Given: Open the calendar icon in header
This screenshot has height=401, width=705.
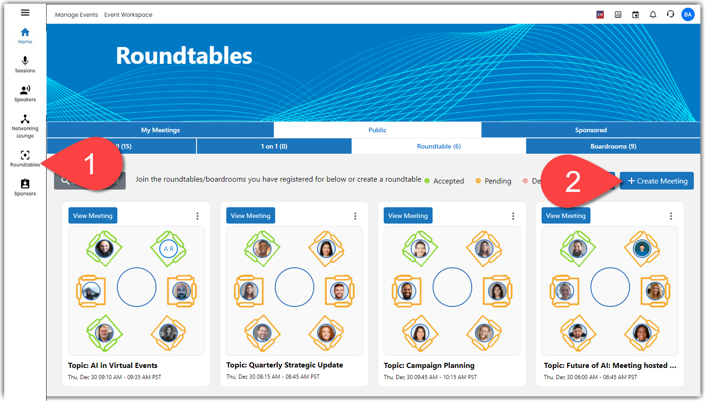Looking at the screenshot, I should 635,14.
